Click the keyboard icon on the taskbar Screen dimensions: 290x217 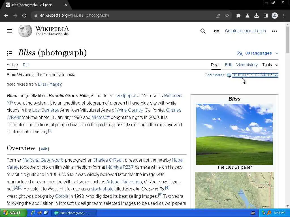[253, 213]
